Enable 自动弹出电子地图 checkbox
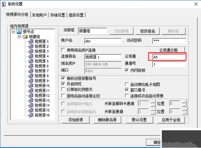 [127, 84]
